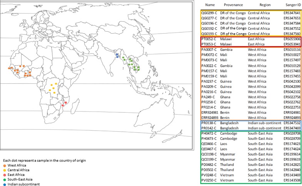
Task: Click the orange West Africa legend dot
Action: pos(5,165)
